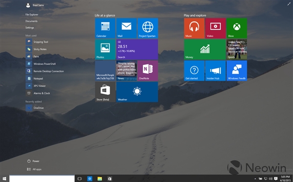Open Project Spartan from taskbar
Viewport: 293px width, 182px height.
click(90, 179)
